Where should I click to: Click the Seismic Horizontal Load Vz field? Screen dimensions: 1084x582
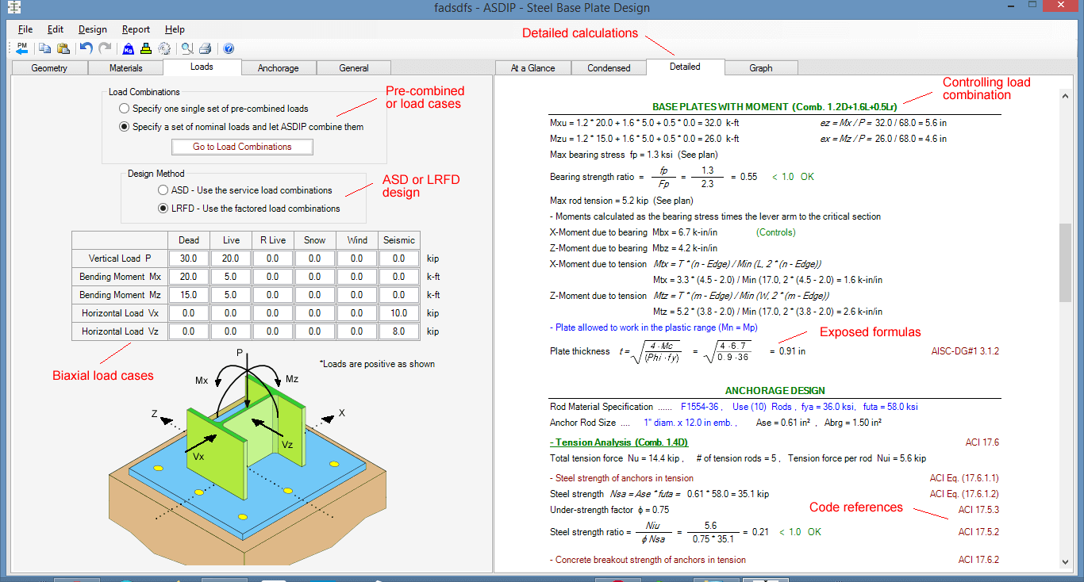399,331
